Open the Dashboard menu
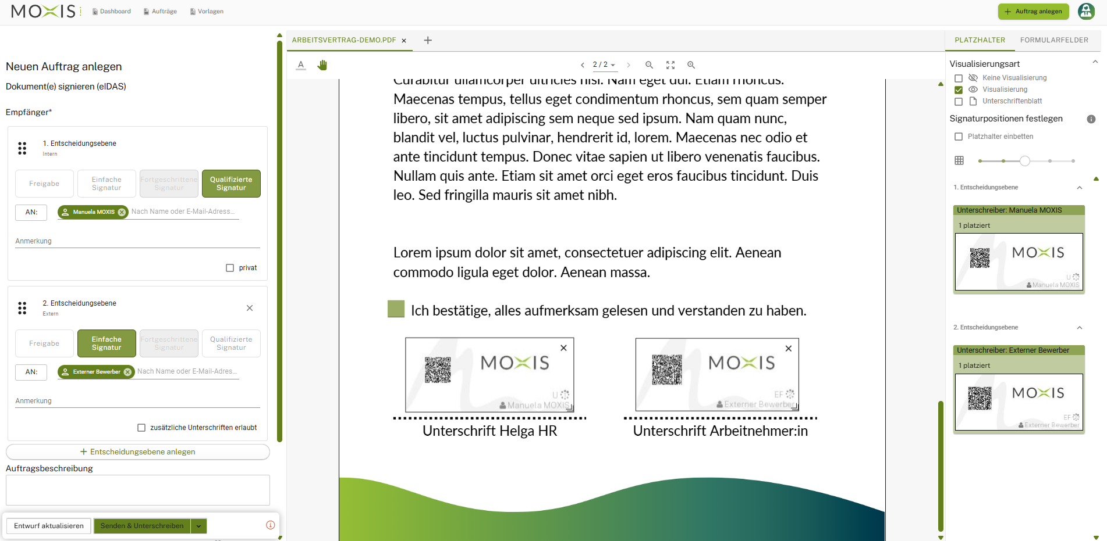1107x541 pixels. click(x=112, y=12)
